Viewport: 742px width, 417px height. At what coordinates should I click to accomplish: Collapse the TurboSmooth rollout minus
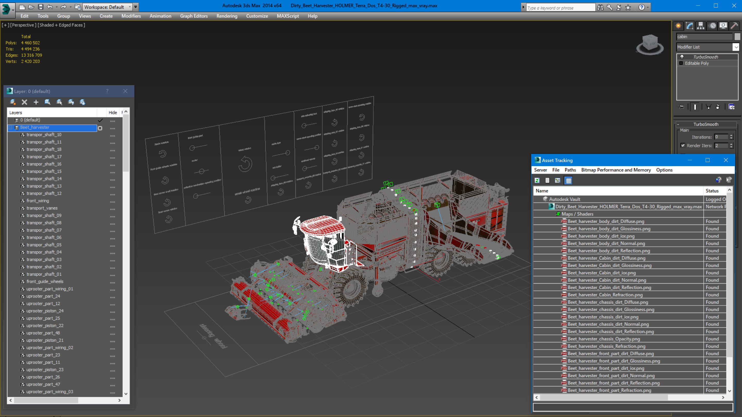[x=678, y=124]
